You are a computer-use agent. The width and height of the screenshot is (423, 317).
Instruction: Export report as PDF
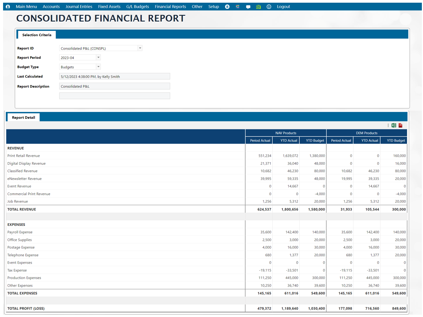pos(400,125)
